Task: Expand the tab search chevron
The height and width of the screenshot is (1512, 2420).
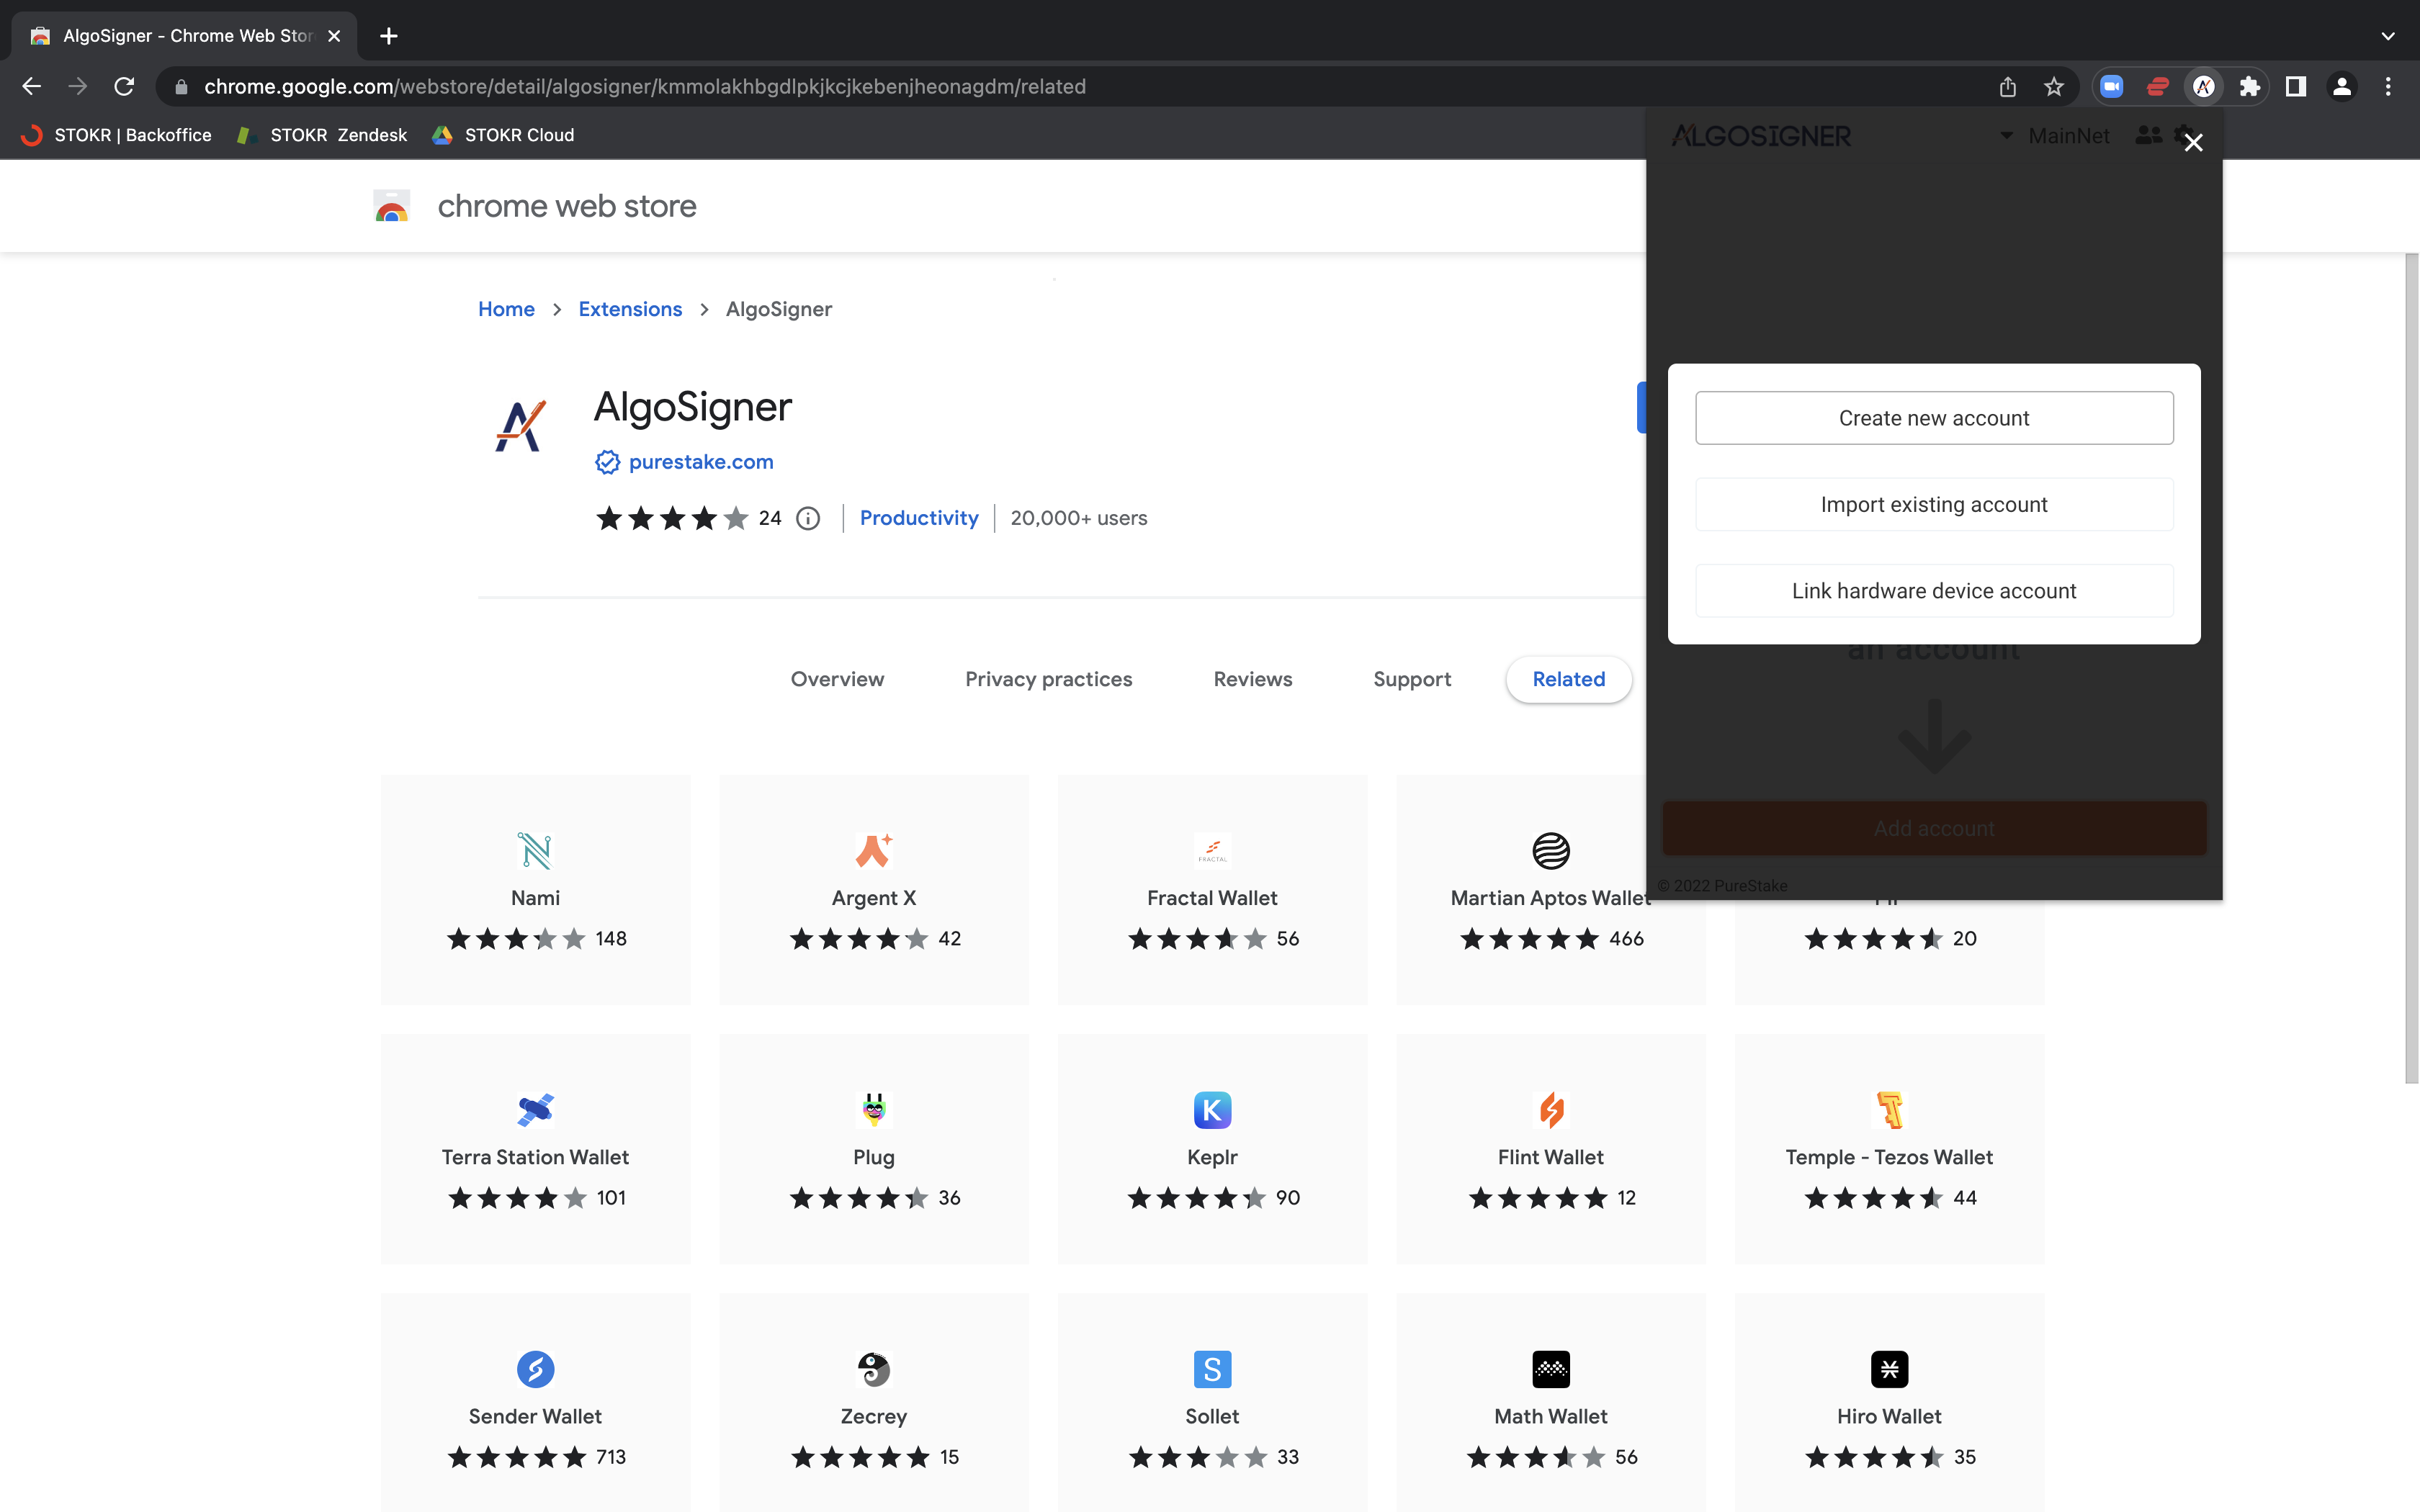Action: coord(2388,36)
